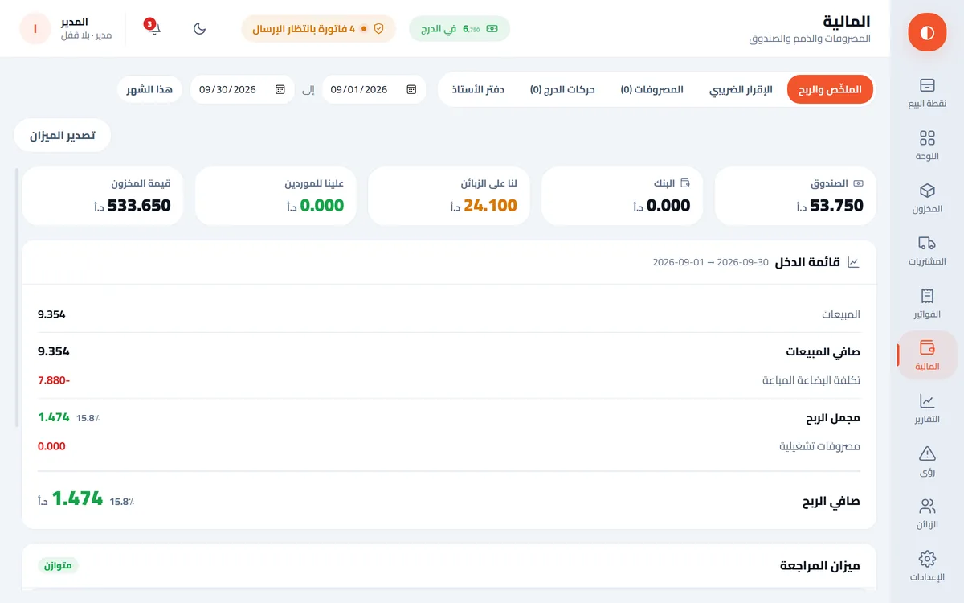
Task: Click the cash icon on الصندوق card
Action: coord(858,183)
